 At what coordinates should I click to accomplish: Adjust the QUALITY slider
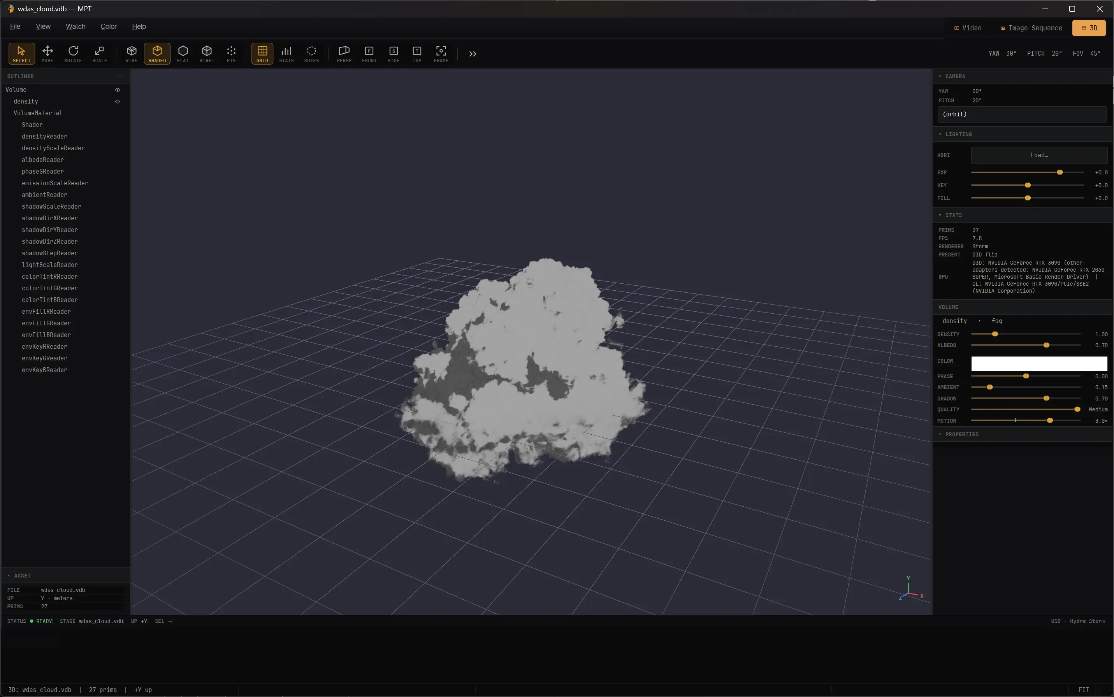(x=1026, y=409)
